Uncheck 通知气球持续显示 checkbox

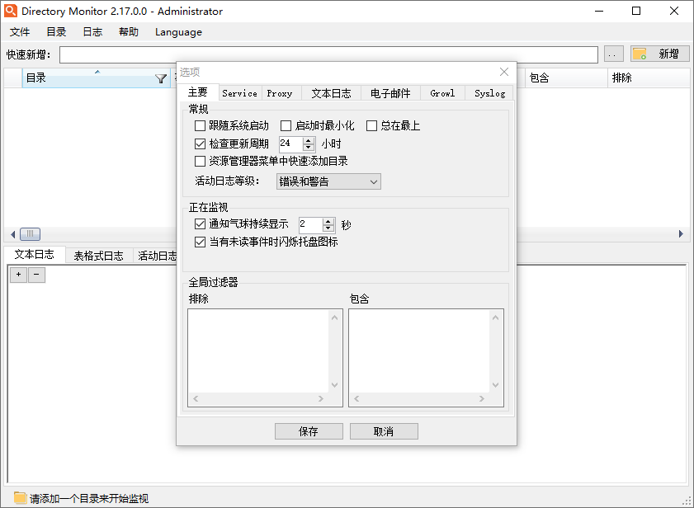pyautogui.click(x=200, y=224)
